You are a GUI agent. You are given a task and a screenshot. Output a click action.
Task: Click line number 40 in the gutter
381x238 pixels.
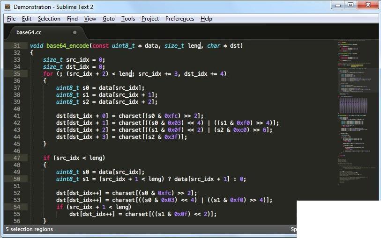(17, 109)
